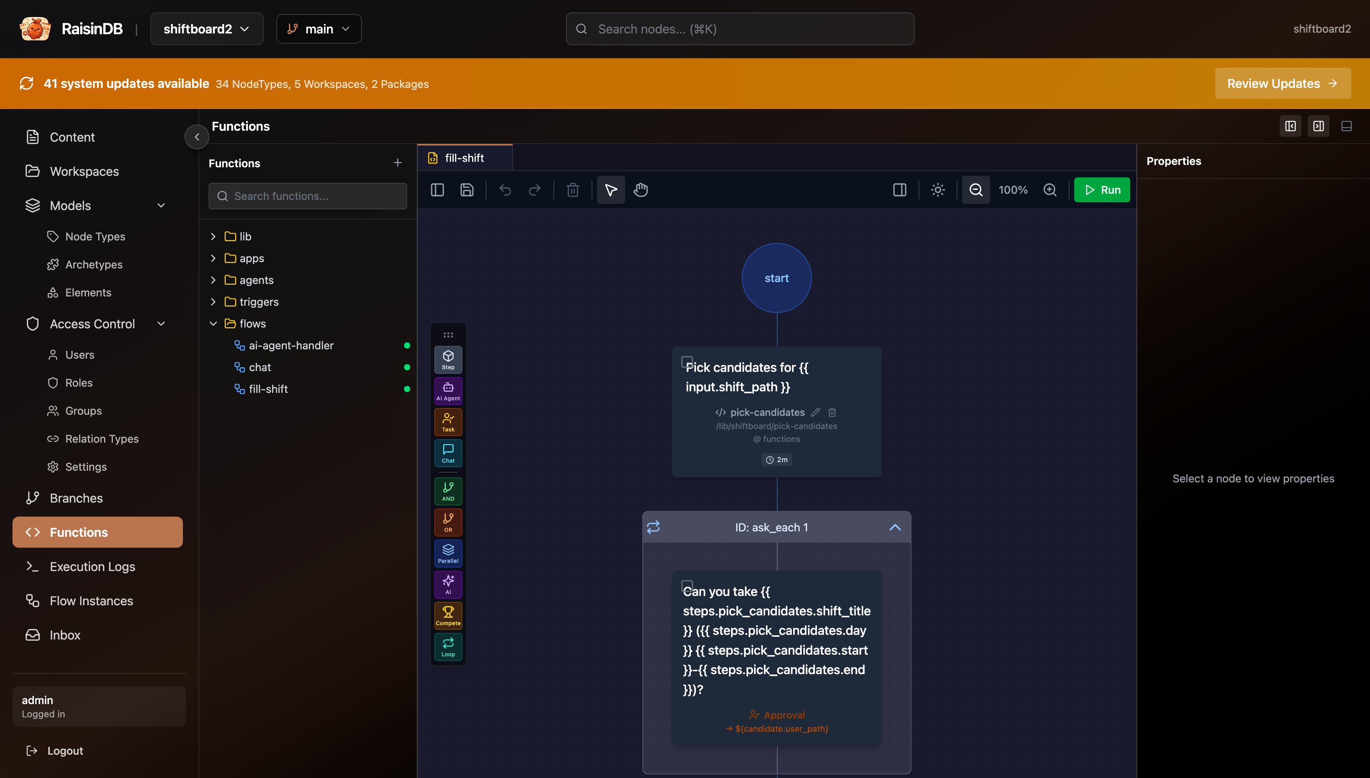Select the pointer selection tool

(610, 190)
